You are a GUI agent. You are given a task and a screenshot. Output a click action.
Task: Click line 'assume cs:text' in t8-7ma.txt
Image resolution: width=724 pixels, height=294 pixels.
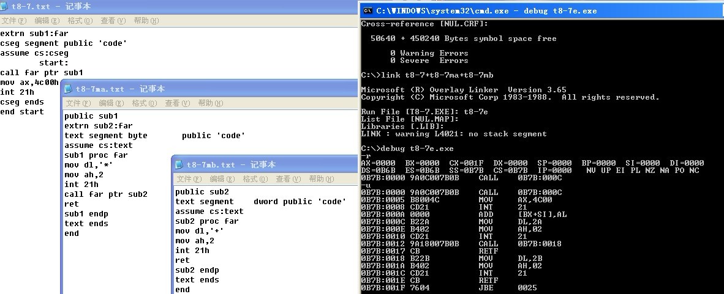(99, 145)
